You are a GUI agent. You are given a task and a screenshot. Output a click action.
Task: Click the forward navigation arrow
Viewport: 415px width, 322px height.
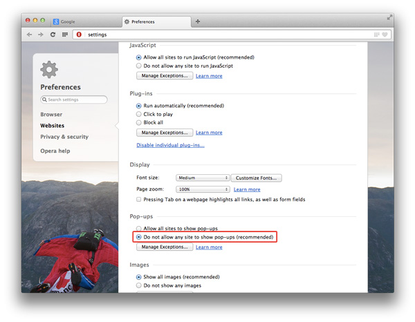click(x=40, y=35)
